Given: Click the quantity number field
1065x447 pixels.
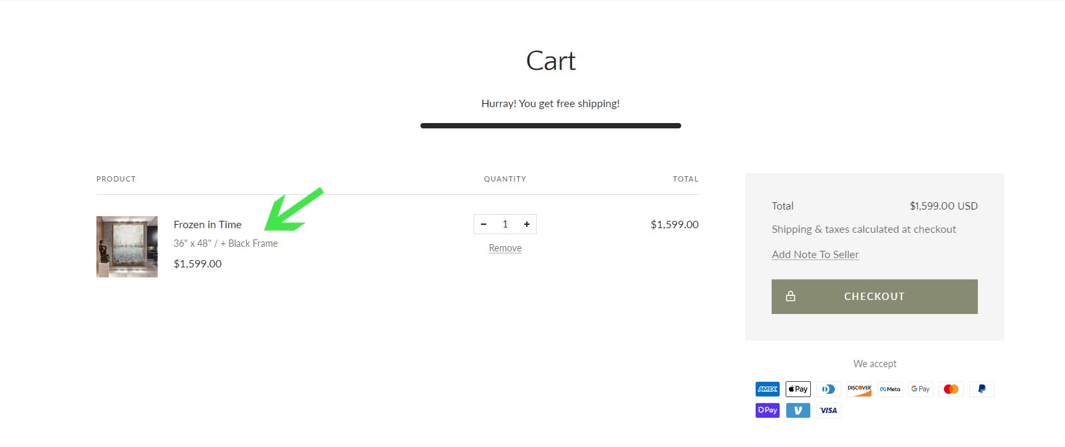Looking at the screenshot, I should [505, 224].
